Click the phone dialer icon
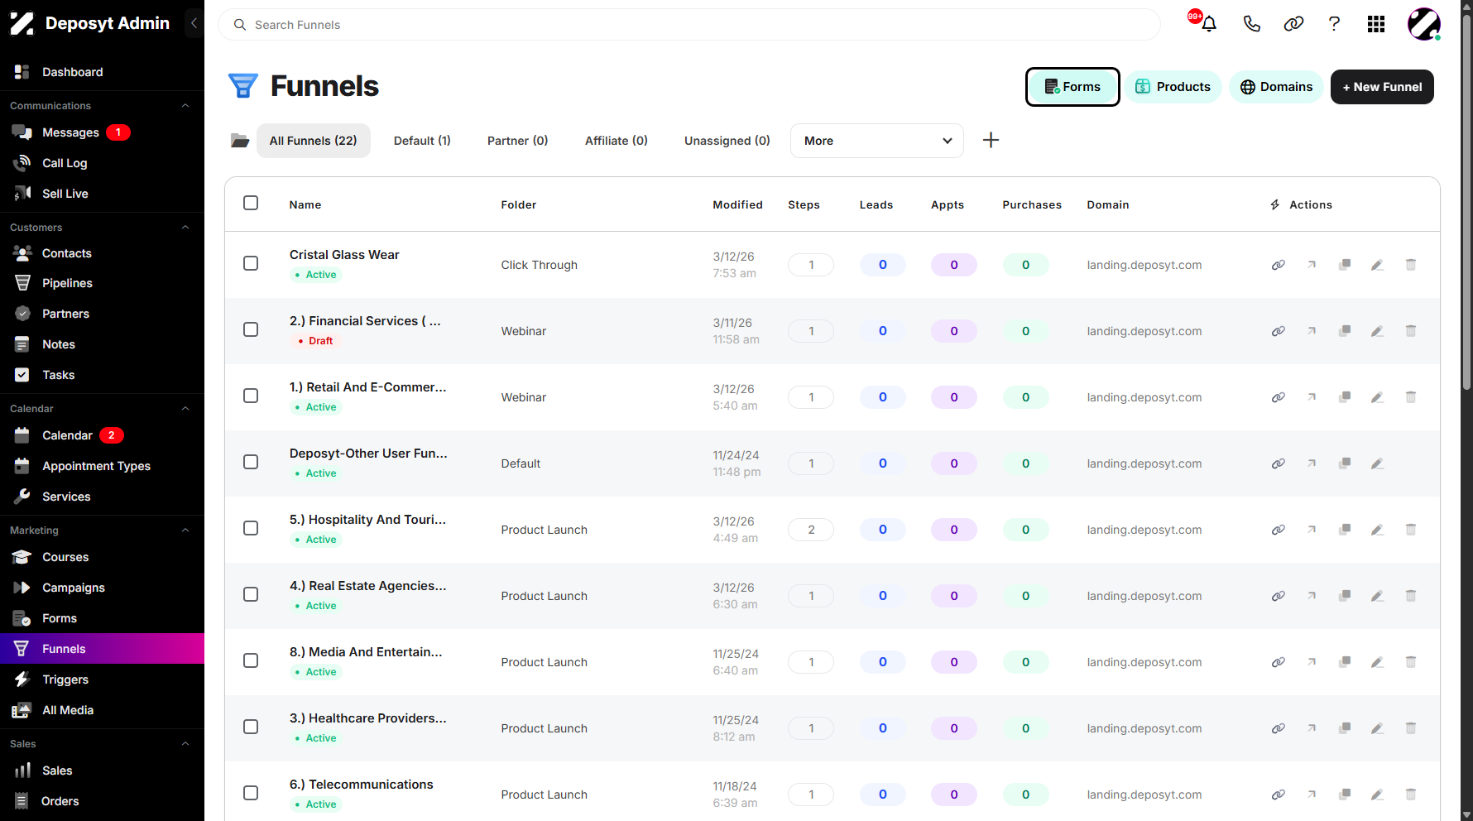Screen dimensions: 1473x821 pyautogui.click(x=1251, y=24)
